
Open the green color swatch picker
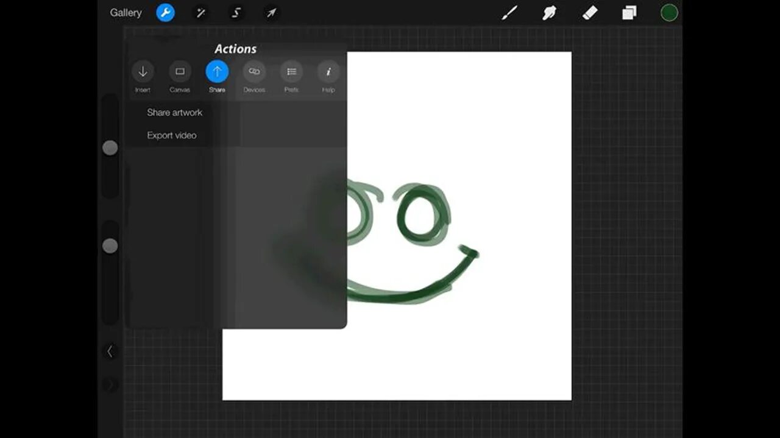(x=669, y=13)
